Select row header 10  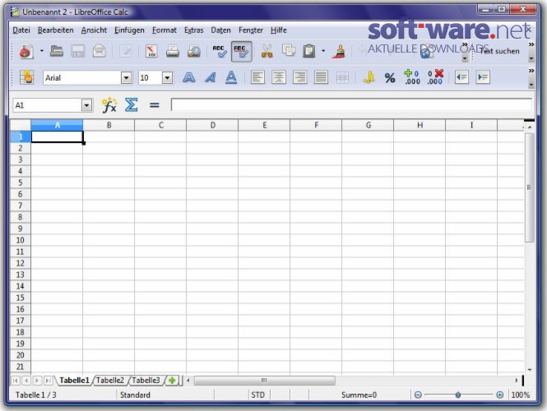click(x=21, y=240)
